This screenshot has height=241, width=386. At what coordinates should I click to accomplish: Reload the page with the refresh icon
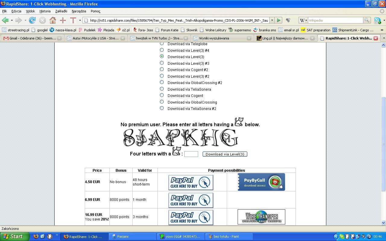(32, 20)
